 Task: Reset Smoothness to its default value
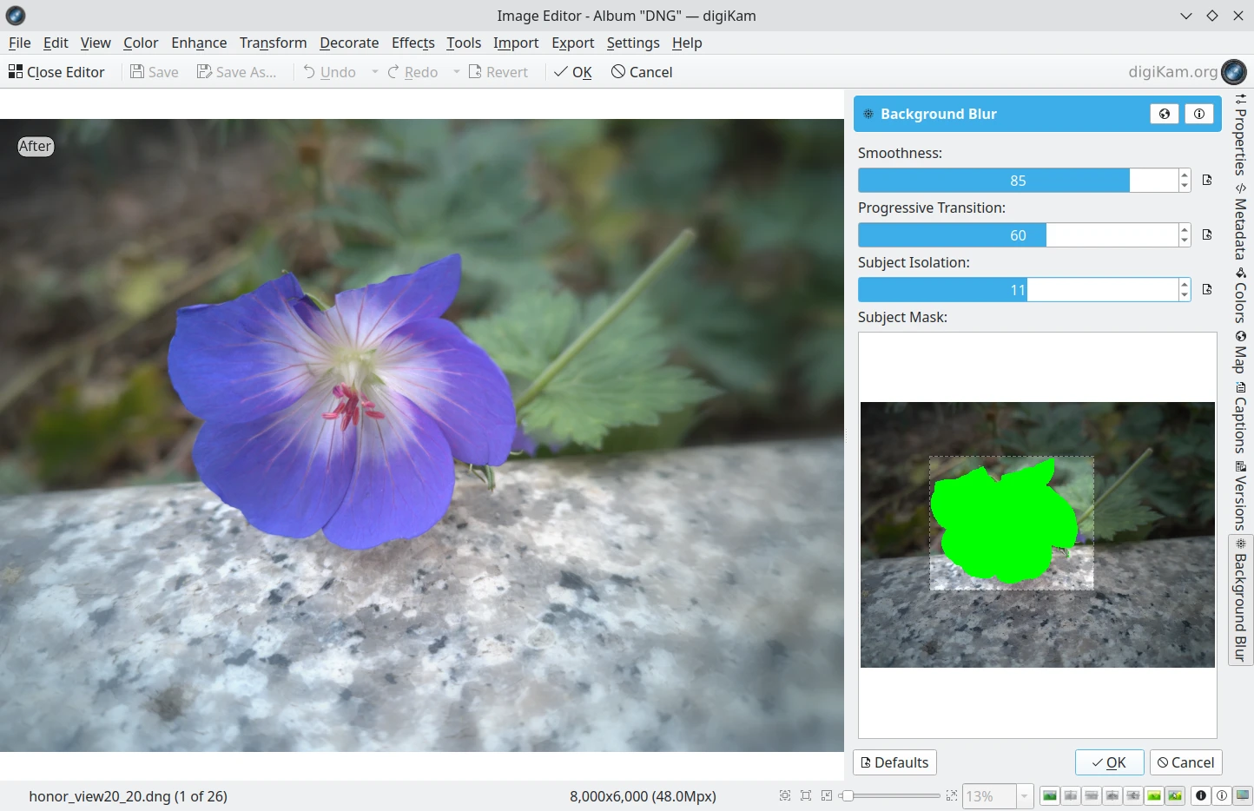click(1207, 181)
